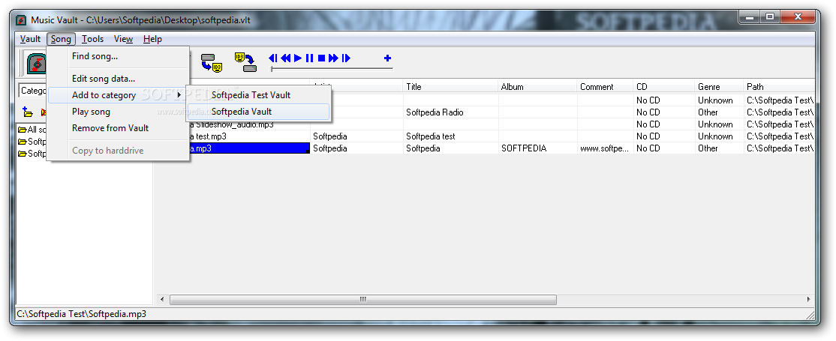
Task: Click the add category folder icon
Action: coord(28,112)
